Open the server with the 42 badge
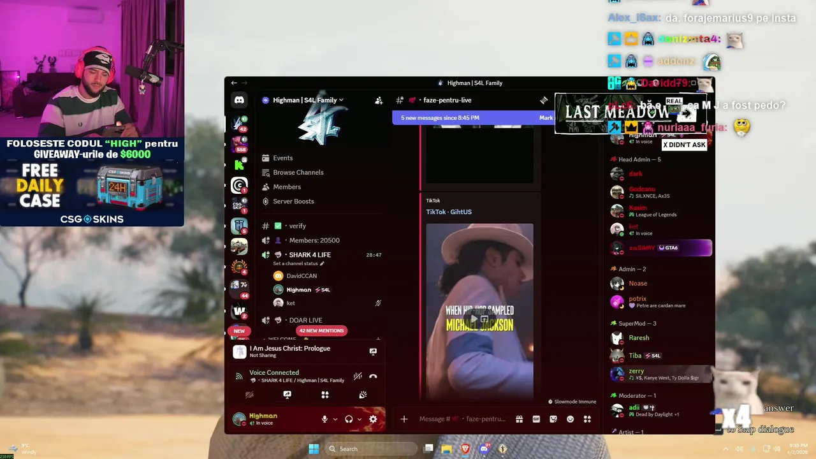 pos(239,123)
